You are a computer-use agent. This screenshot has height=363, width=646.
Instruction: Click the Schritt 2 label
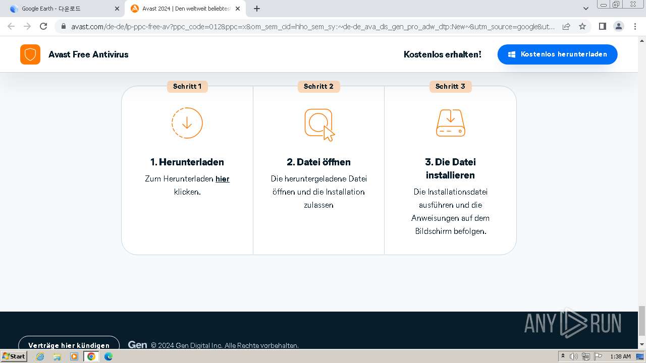tap(318, 86)
